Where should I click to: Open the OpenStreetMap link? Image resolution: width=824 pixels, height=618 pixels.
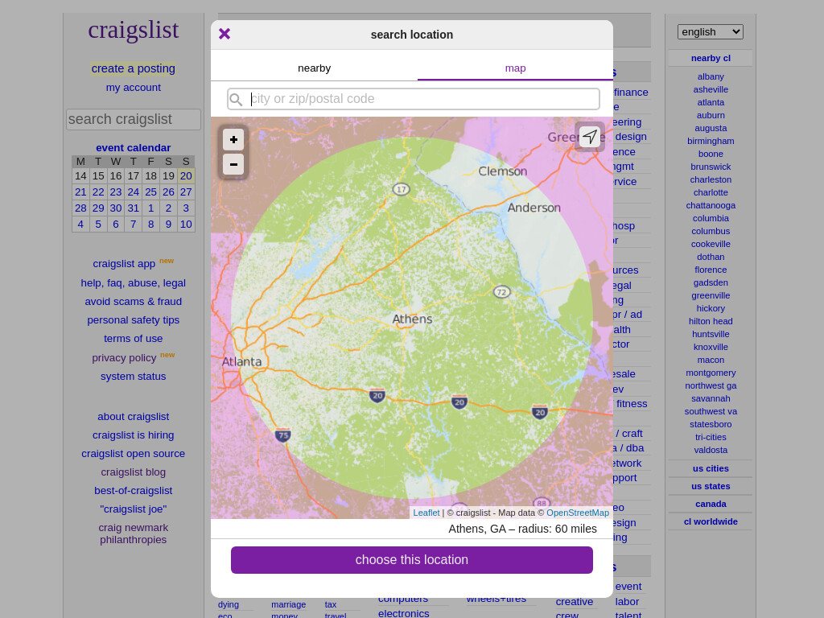click(x=578, y=513)
